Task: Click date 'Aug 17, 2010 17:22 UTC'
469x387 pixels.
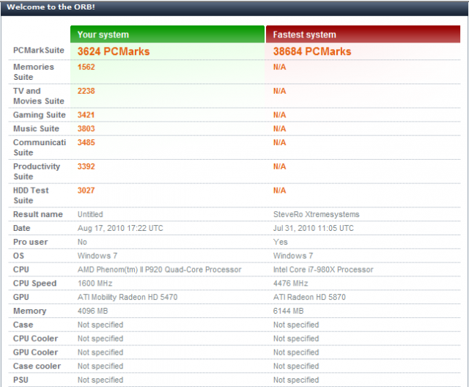Action: (120, 228)
